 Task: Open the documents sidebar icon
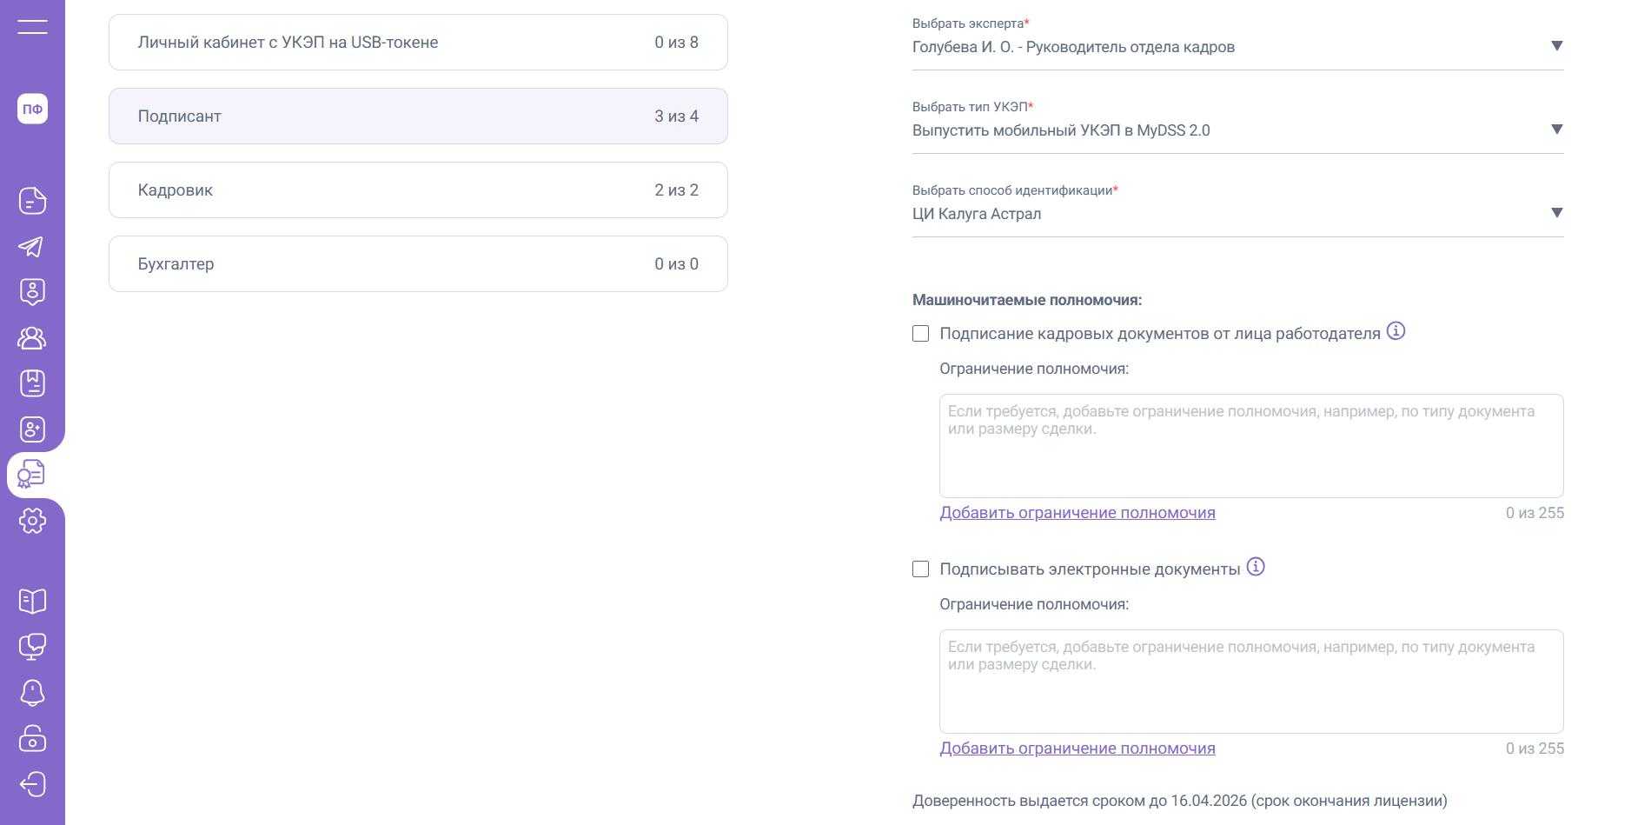32,201
